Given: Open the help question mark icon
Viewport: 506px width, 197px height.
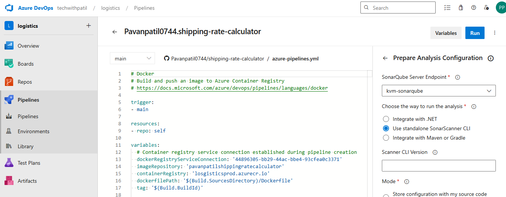Looking at the screenshot, I should tap(474, 8).
